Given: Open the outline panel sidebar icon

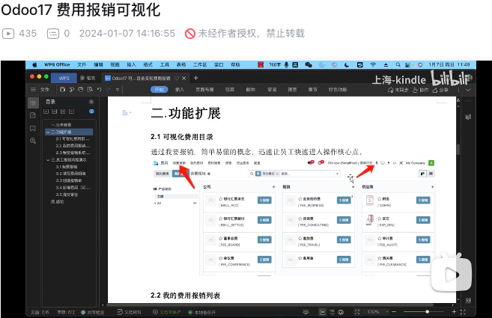Looking at the screenshot, I should tap(33, 103).
